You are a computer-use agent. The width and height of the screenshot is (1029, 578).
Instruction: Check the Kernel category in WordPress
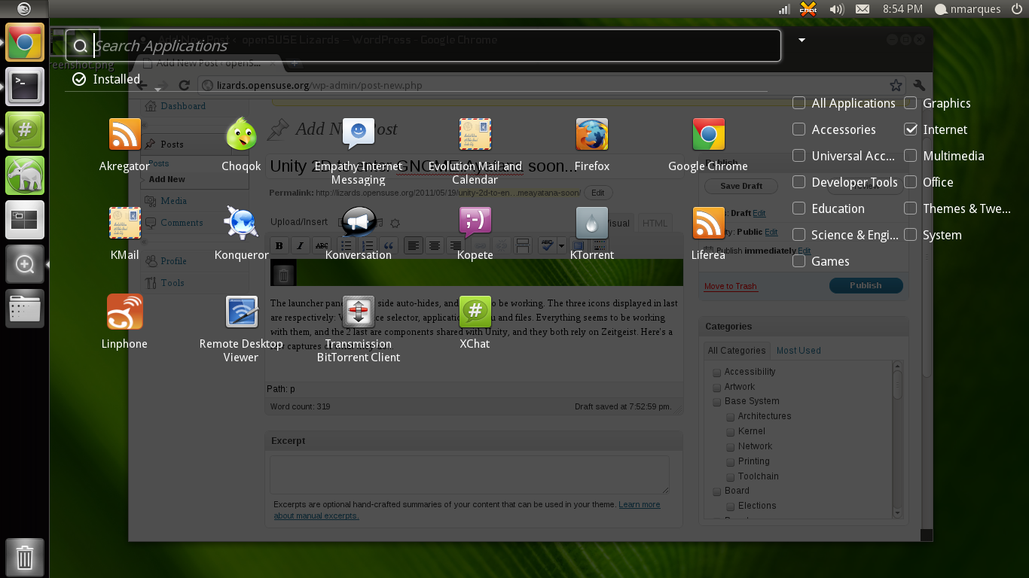(x=731, y=432)
